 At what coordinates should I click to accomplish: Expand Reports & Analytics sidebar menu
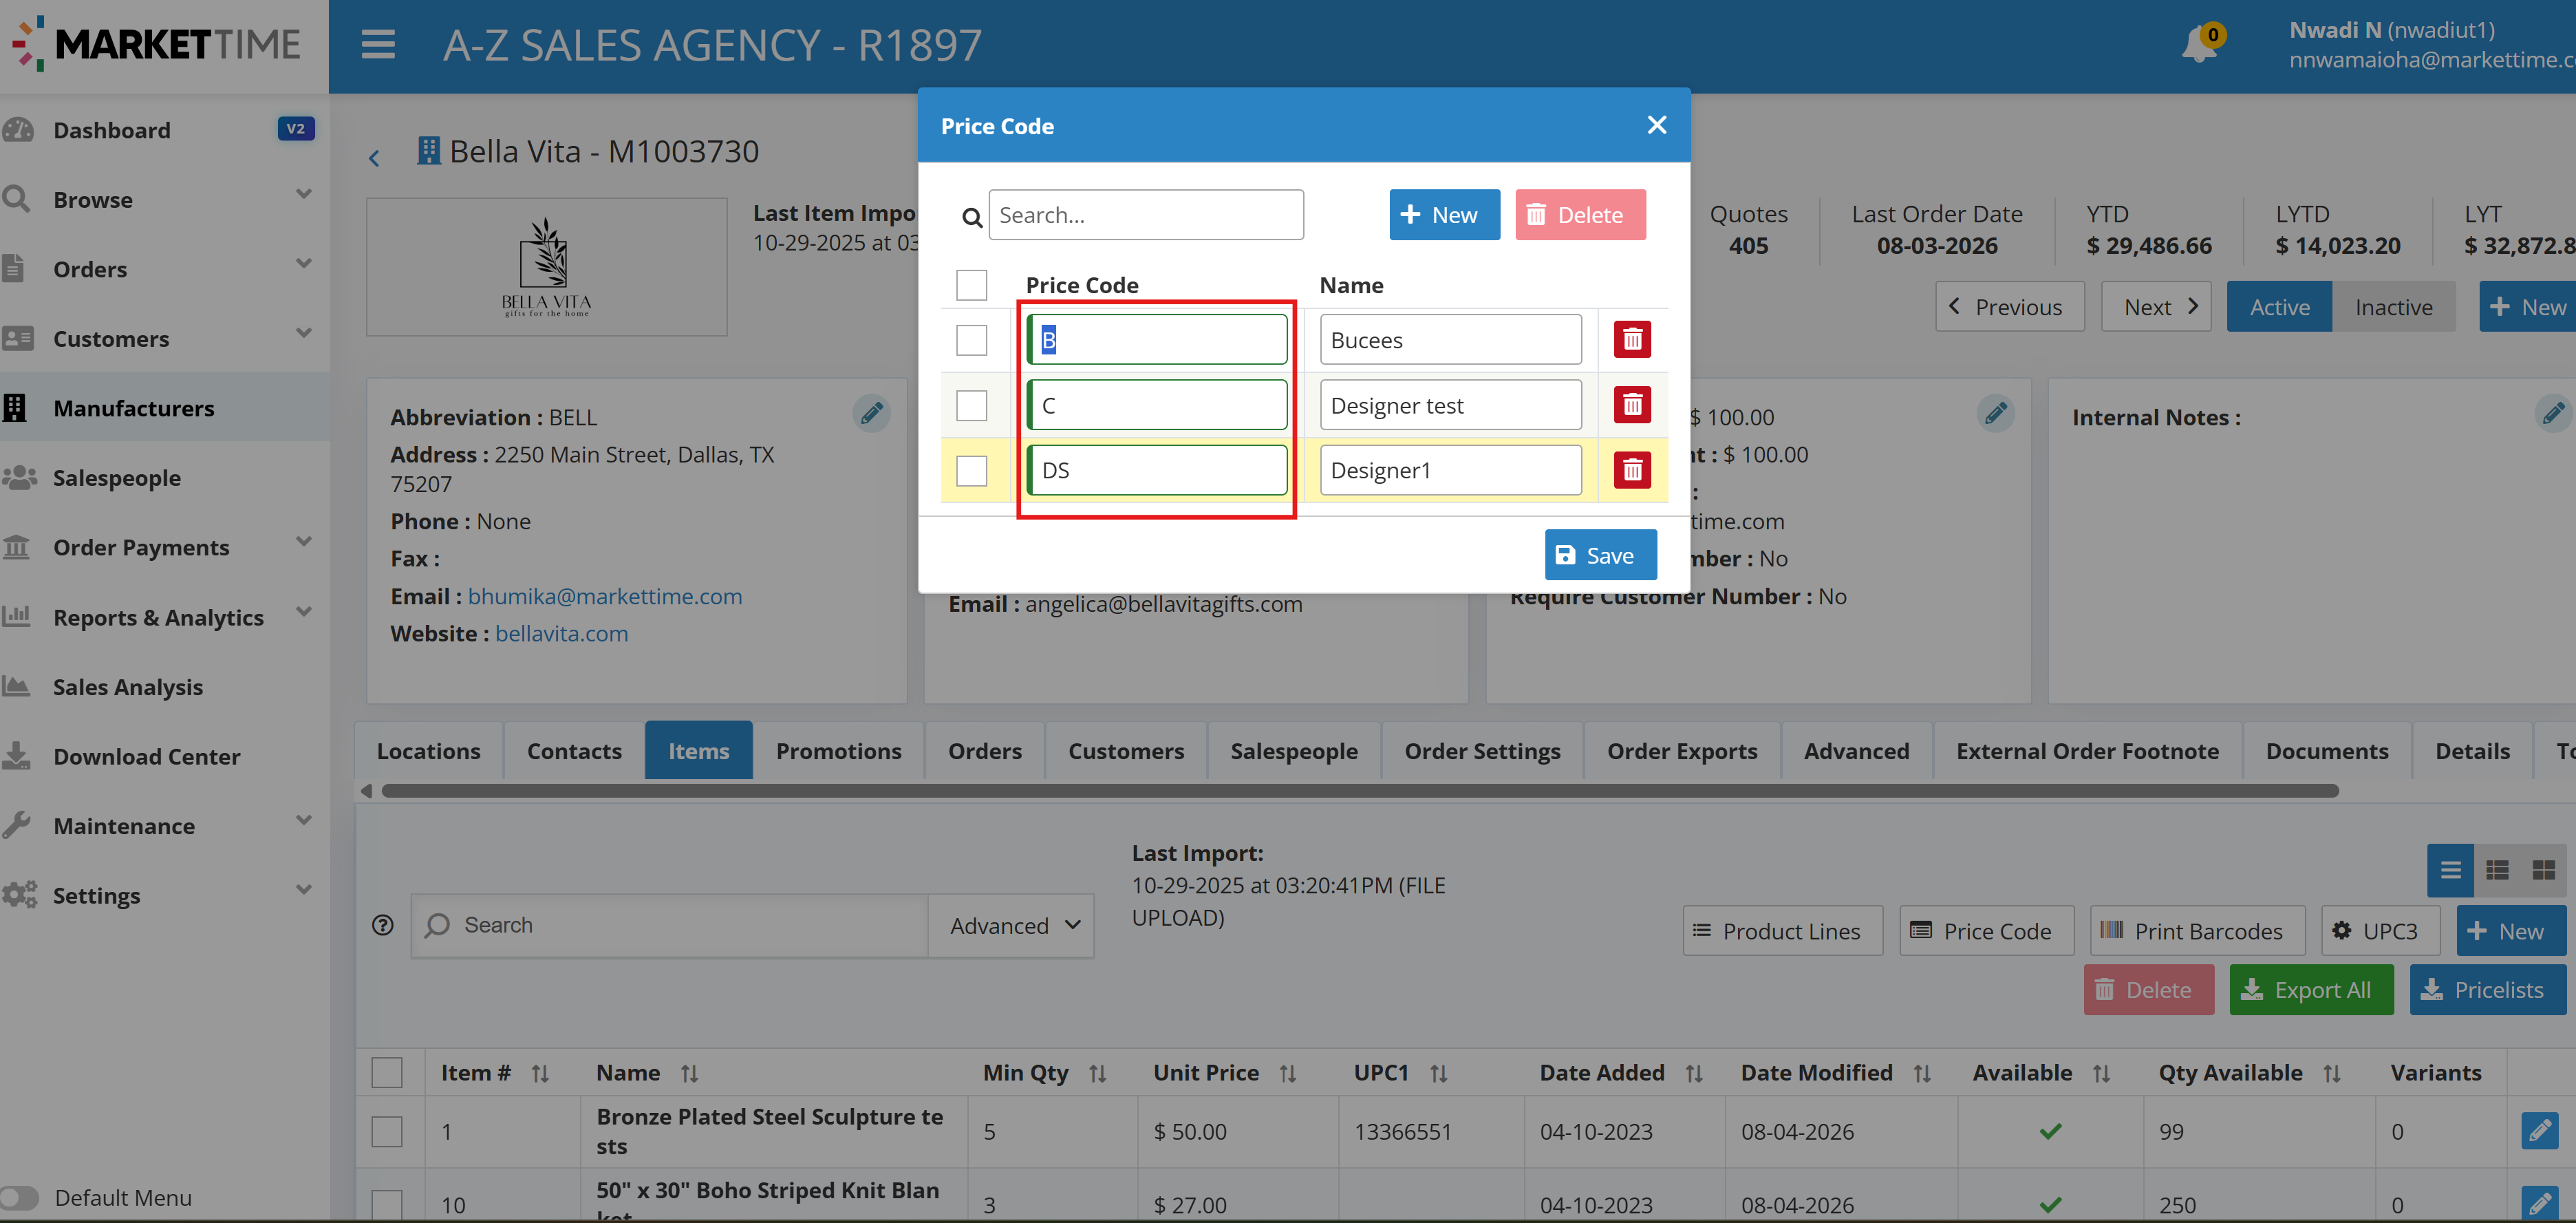[x=304, y=612]
